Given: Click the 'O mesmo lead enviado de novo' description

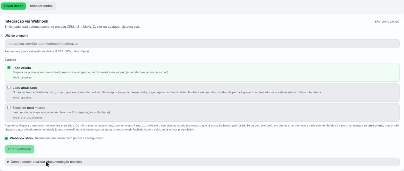Looking at the screenshot, I should [x=167, y=92].
